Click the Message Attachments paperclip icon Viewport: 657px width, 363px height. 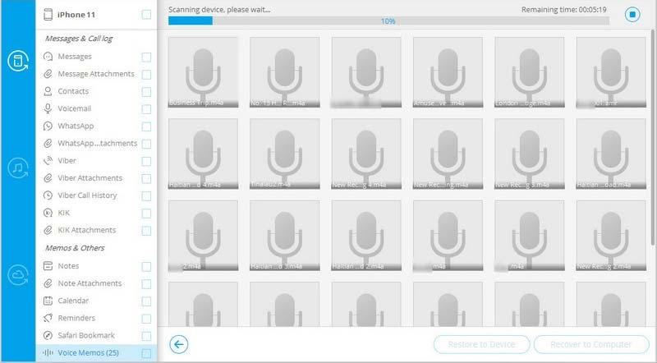pos(48,74)
